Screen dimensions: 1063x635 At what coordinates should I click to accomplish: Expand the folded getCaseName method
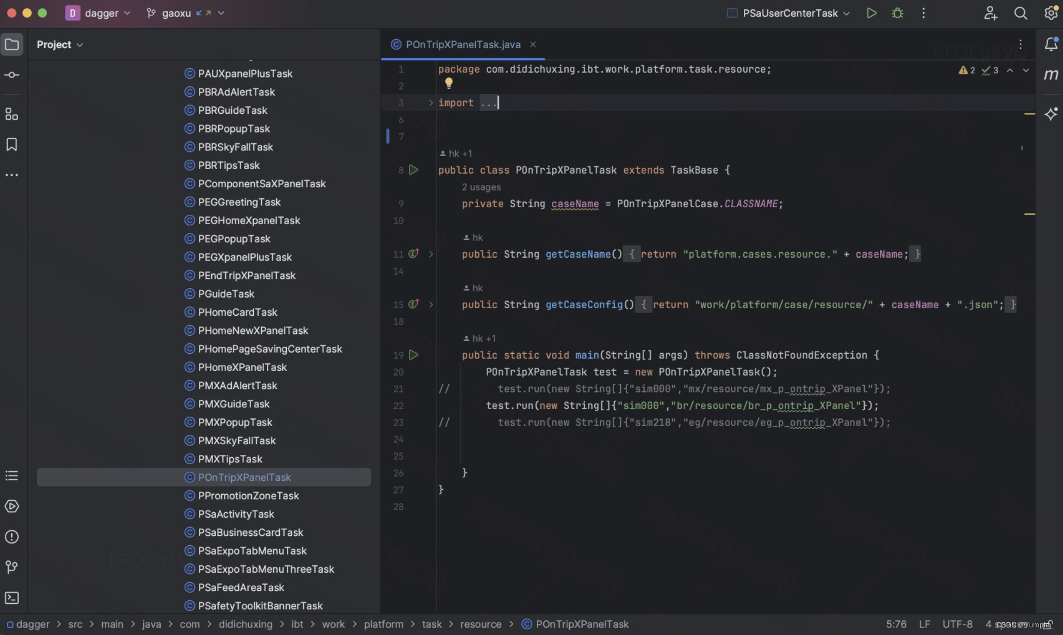coord(431,254)
